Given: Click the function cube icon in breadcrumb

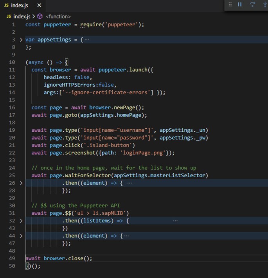Looking at the screenshot, I should tap(40, 16).
